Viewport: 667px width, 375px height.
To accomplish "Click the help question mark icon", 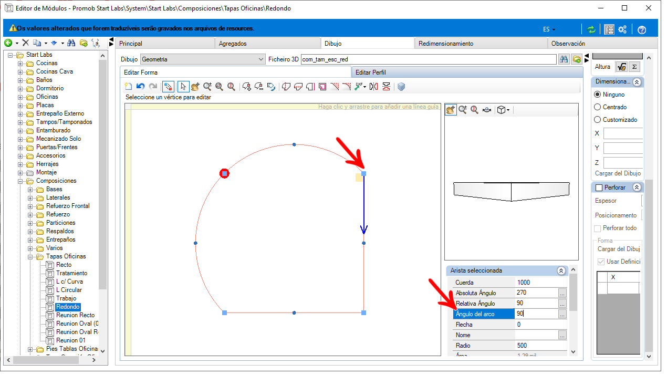I will click(x=641, y=29).
